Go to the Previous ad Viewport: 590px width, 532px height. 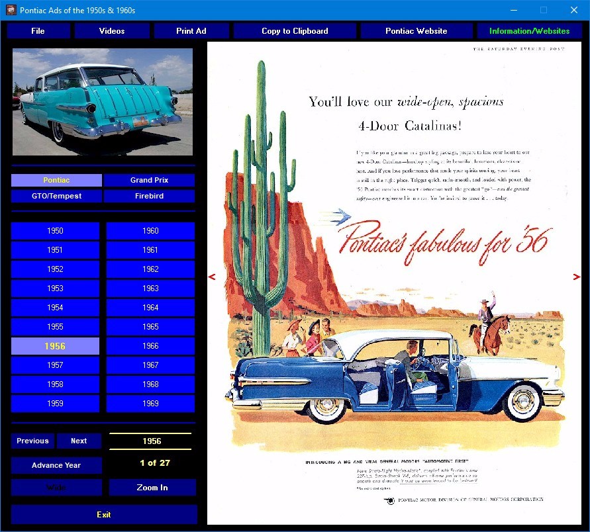[x=32, y=441]
